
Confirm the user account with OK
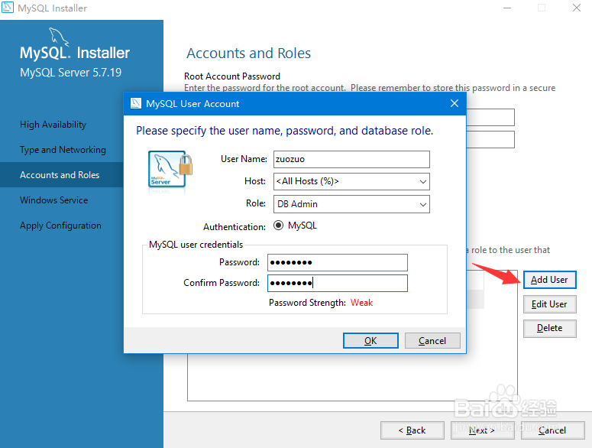370,341
